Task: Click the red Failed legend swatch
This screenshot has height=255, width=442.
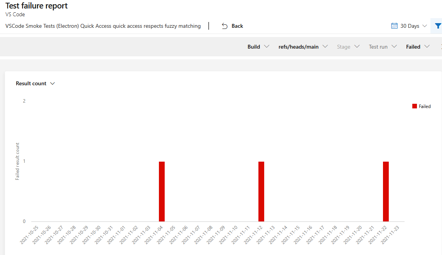Action: tap(414, 106)
